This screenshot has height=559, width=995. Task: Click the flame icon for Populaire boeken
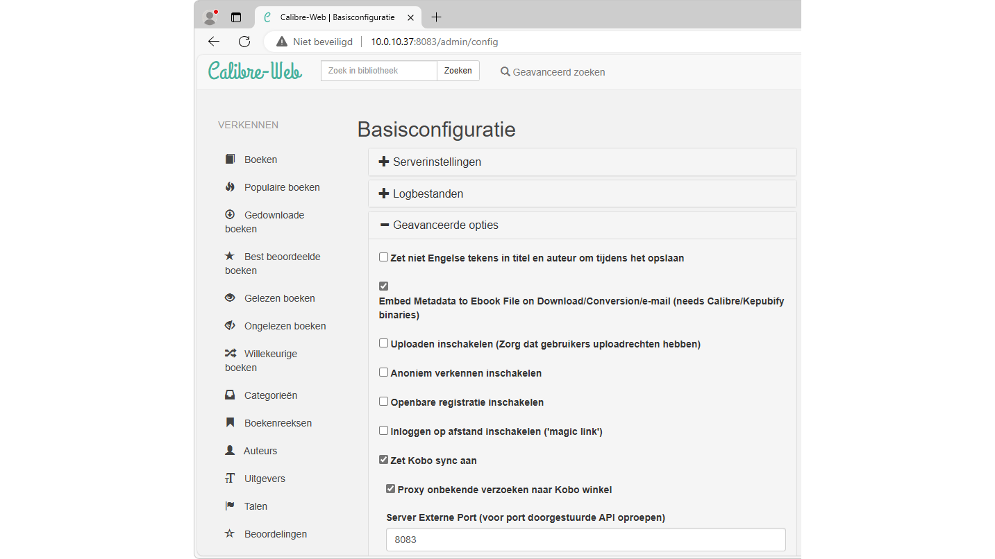pos(230,187)
